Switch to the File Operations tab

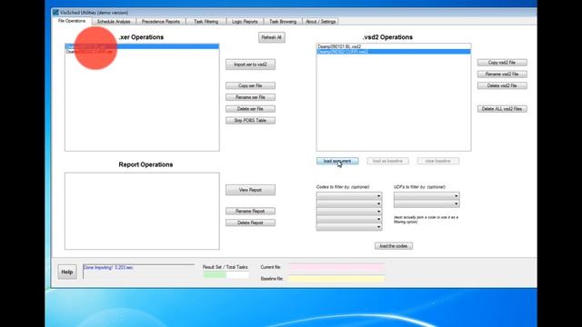72,21
